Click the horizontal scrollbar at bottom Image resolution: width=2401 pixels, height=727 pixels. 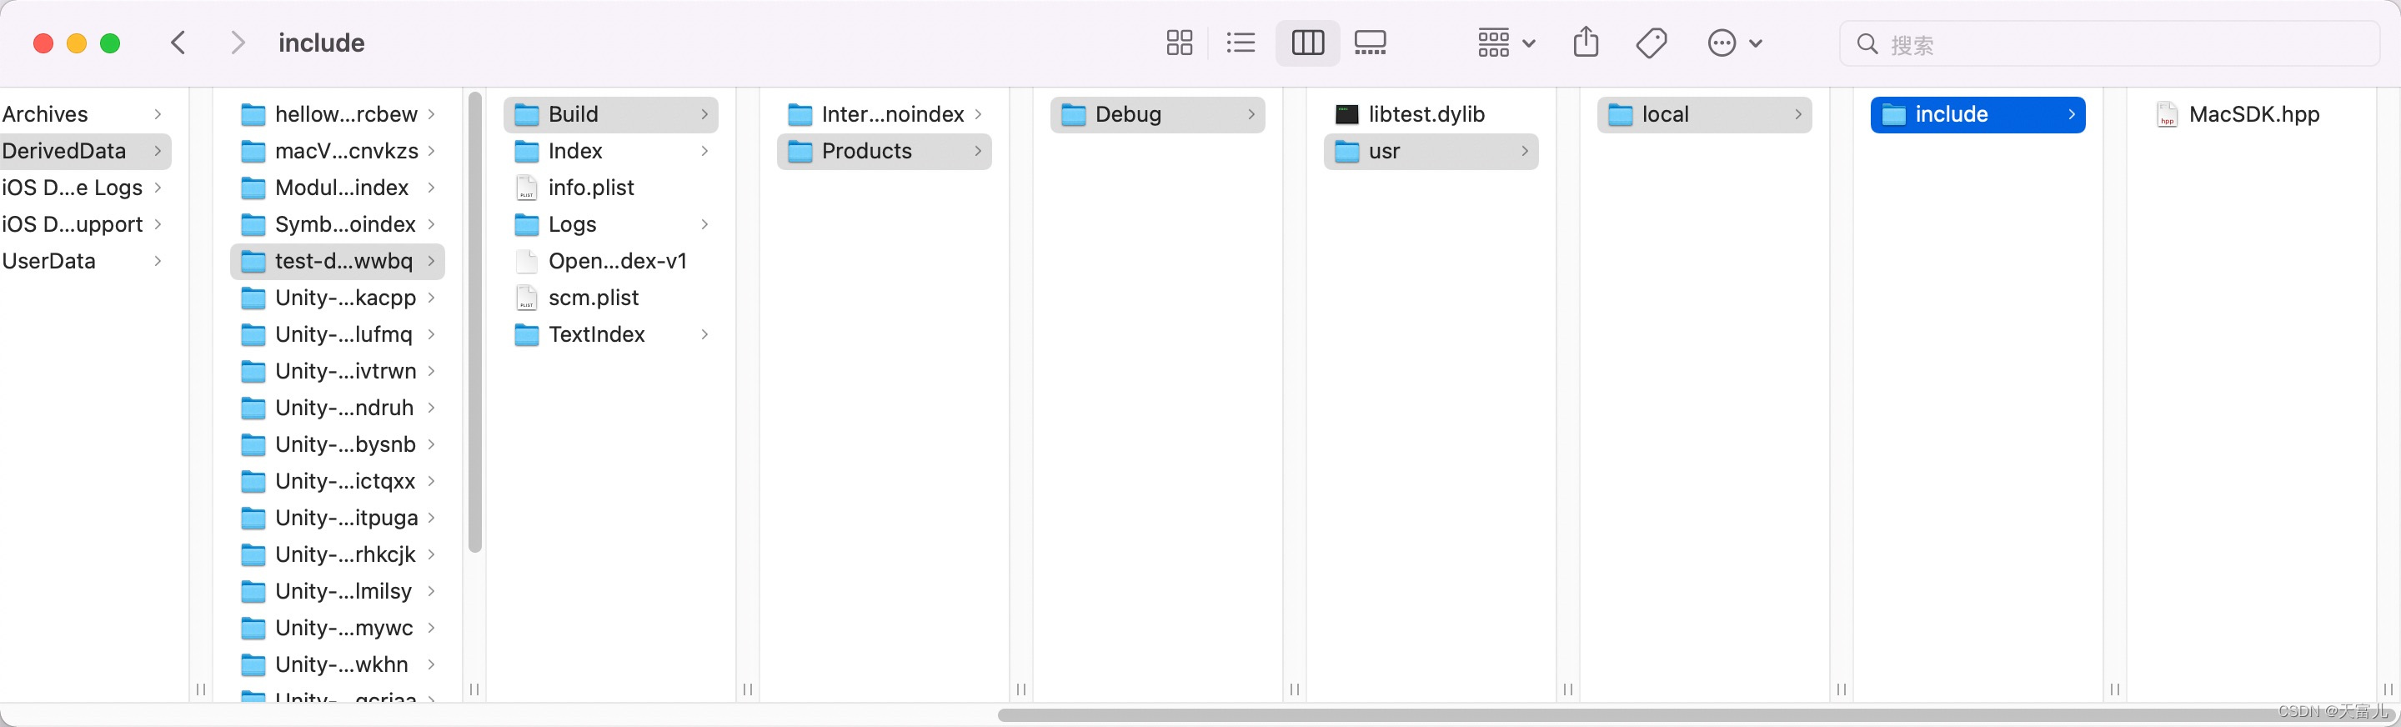tap(1695, 714)
